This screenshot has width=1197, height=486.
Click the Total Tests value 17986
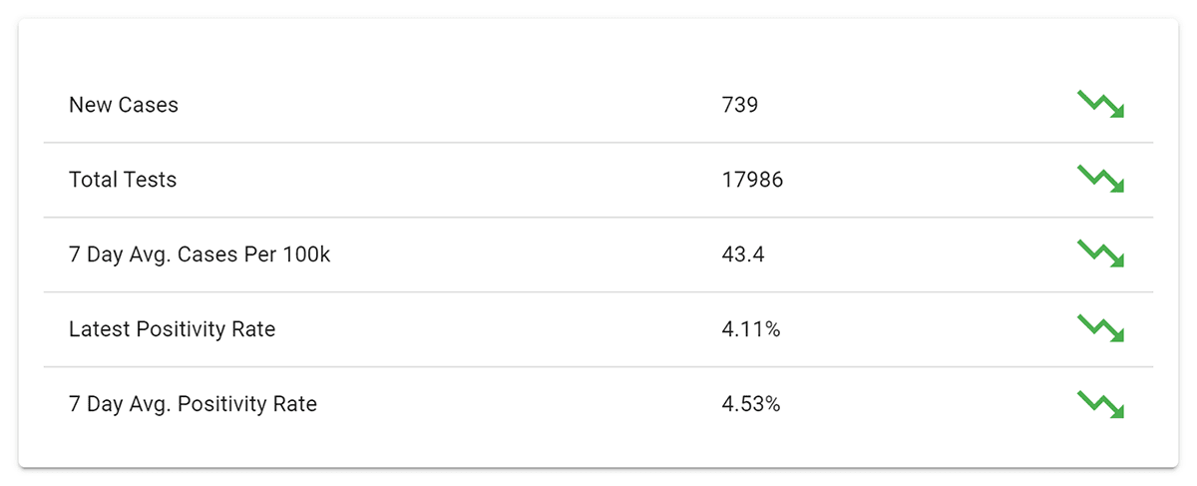(x=752, y=180)
